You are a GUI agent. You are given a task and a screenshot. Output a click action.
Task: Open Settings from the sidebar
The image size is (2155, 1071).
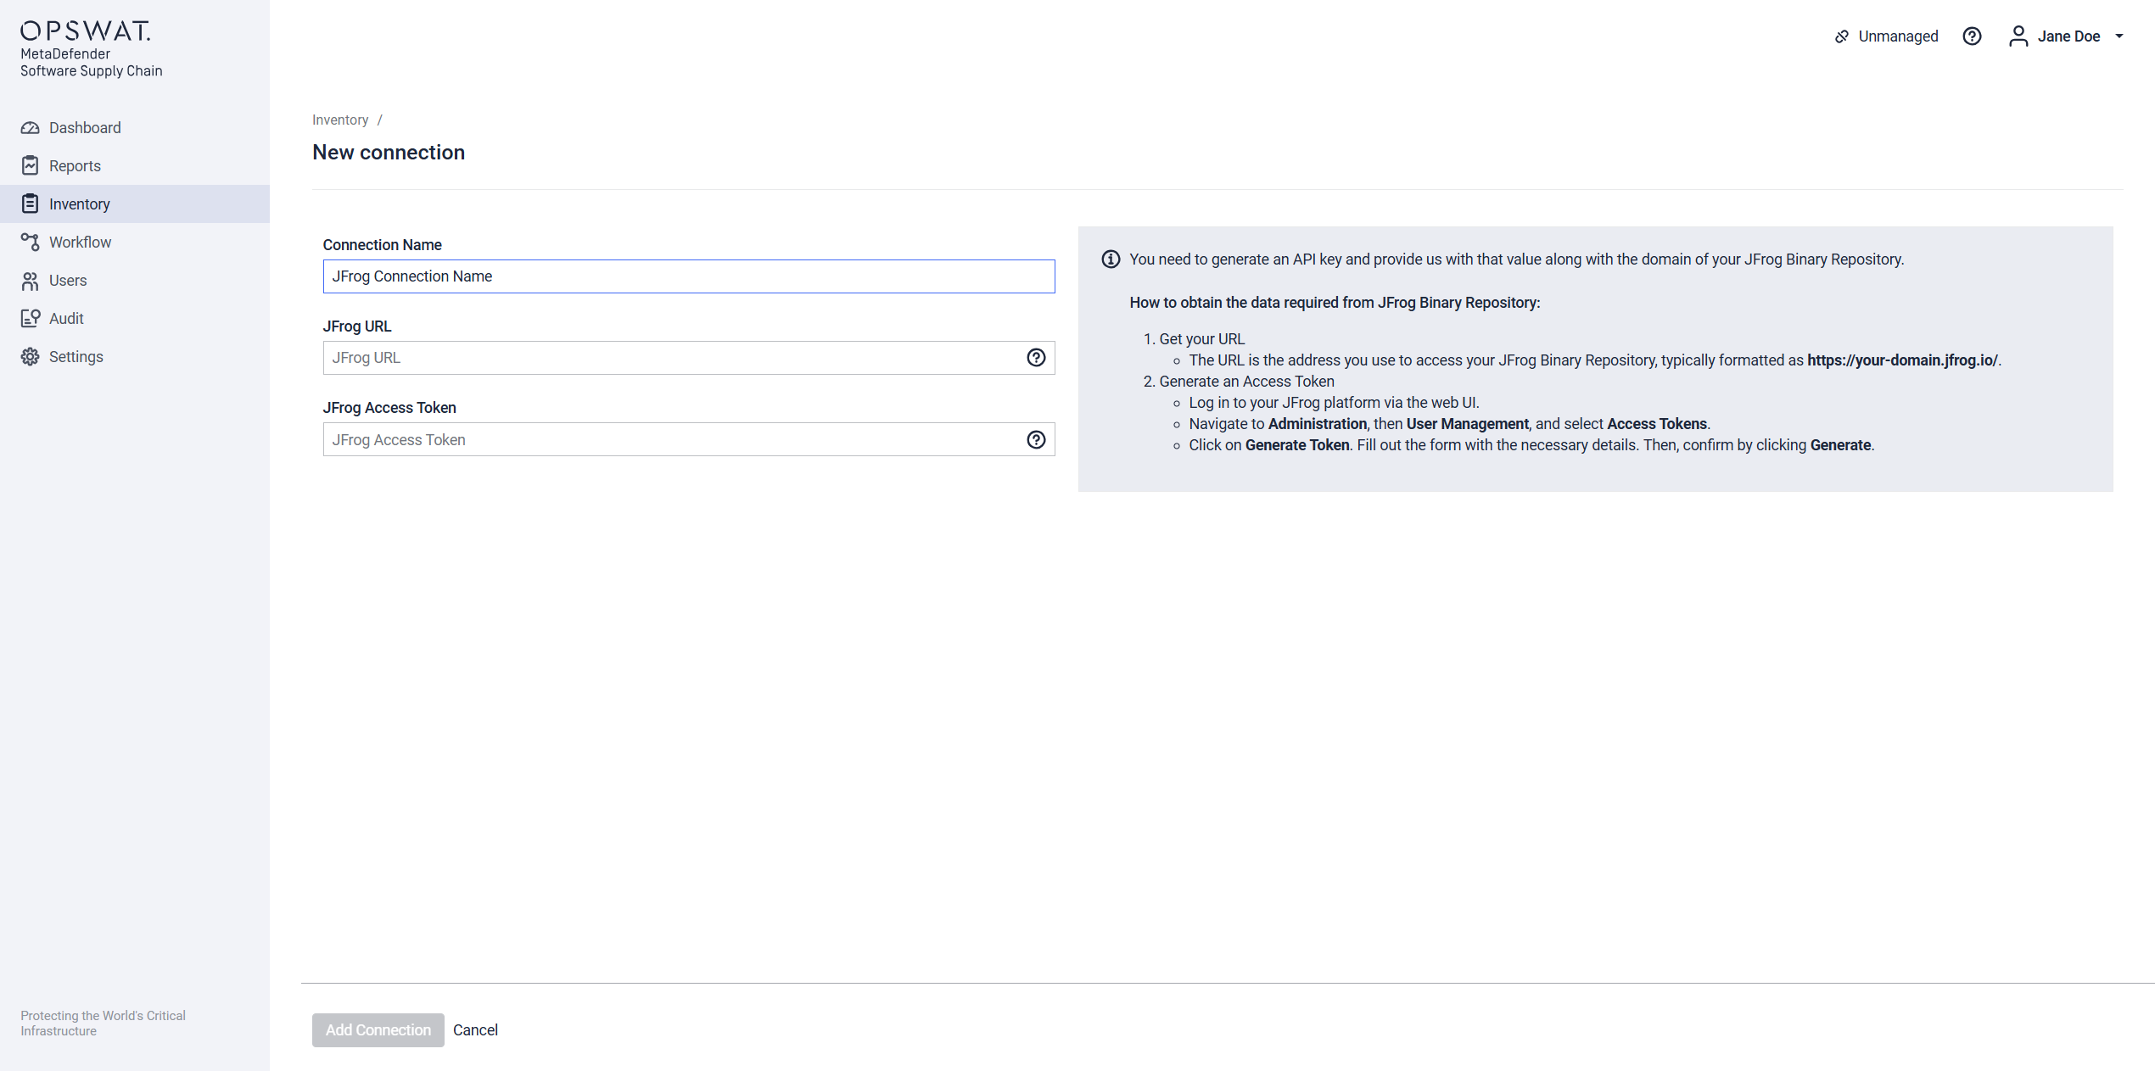point(135,357)
